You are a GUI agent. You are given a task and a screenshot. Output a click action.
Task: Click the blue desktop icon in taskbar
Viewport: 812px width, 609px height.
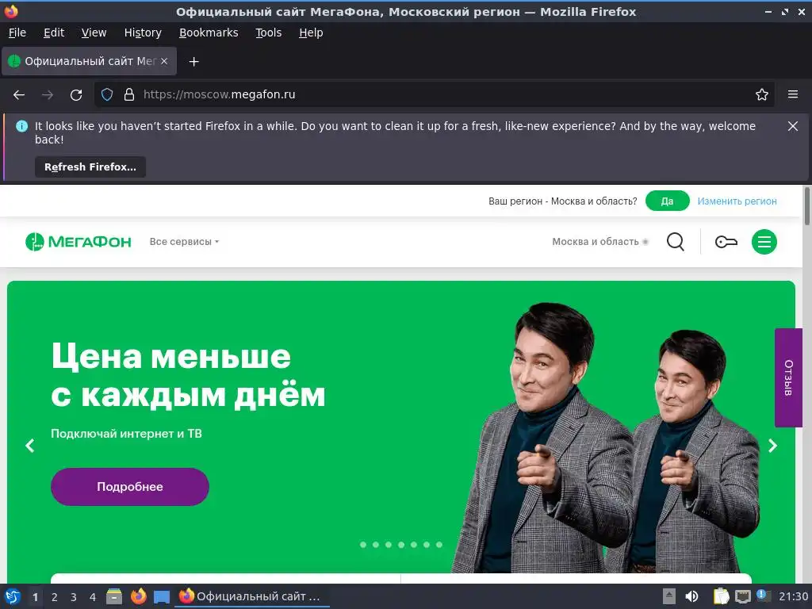coord(162,596)
